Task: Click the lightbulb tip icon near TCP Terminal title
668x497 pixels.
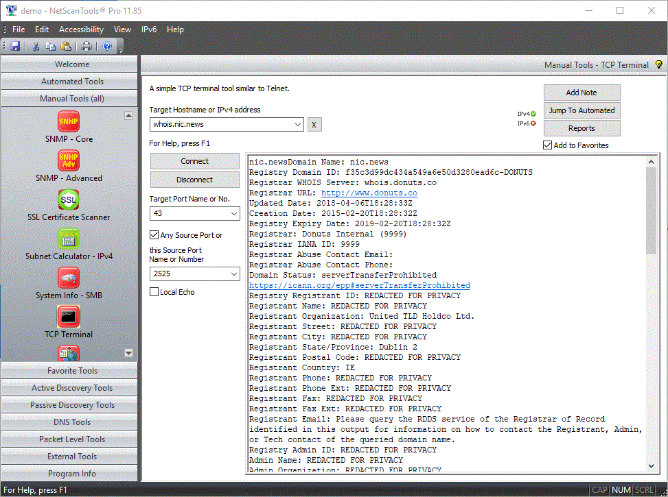Action: click(x=658, y=64)
